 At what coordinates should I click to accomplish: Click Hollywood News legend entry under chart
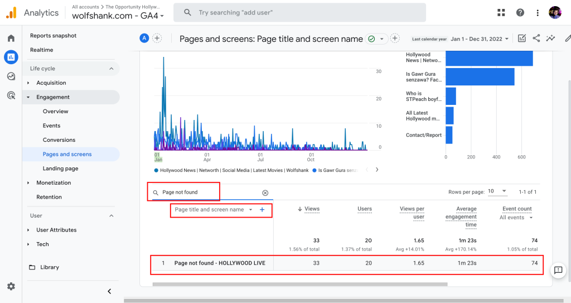231,170
